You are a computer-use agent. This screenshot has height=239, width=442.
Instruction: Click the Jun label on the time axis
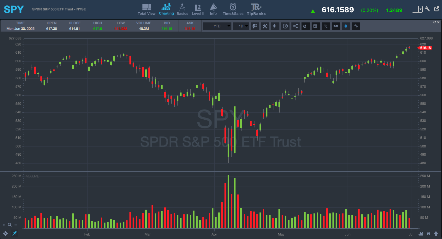[x=348, y=234]
